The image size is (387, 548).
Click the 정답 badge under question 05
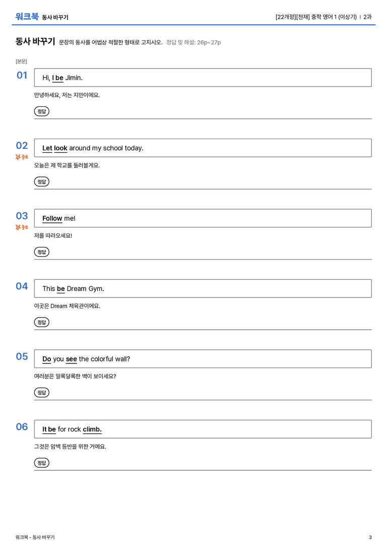[x=41, y=392]
